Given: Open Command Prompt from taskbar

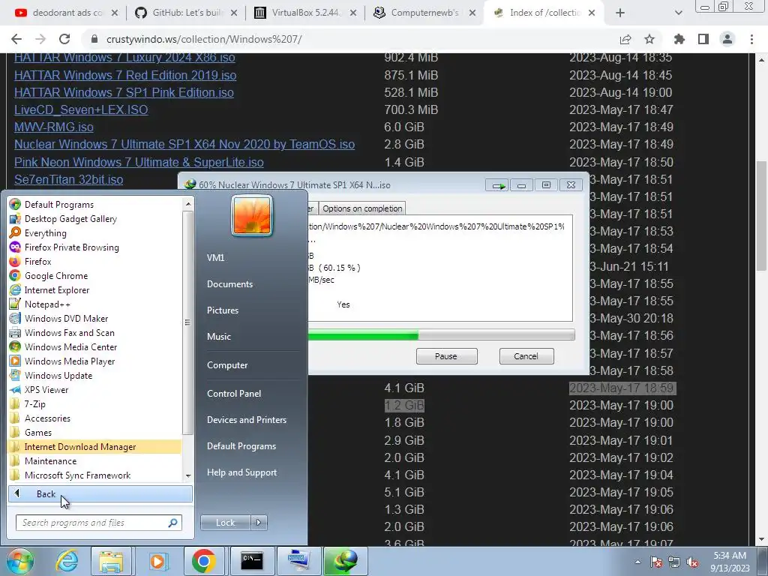Looking at the screenshot, I should 252,561.
